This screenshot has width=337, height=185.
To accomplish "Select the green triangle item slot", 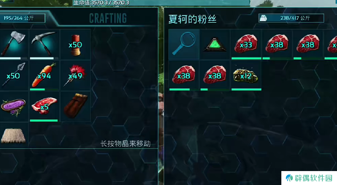I will [x=215, y=44].
